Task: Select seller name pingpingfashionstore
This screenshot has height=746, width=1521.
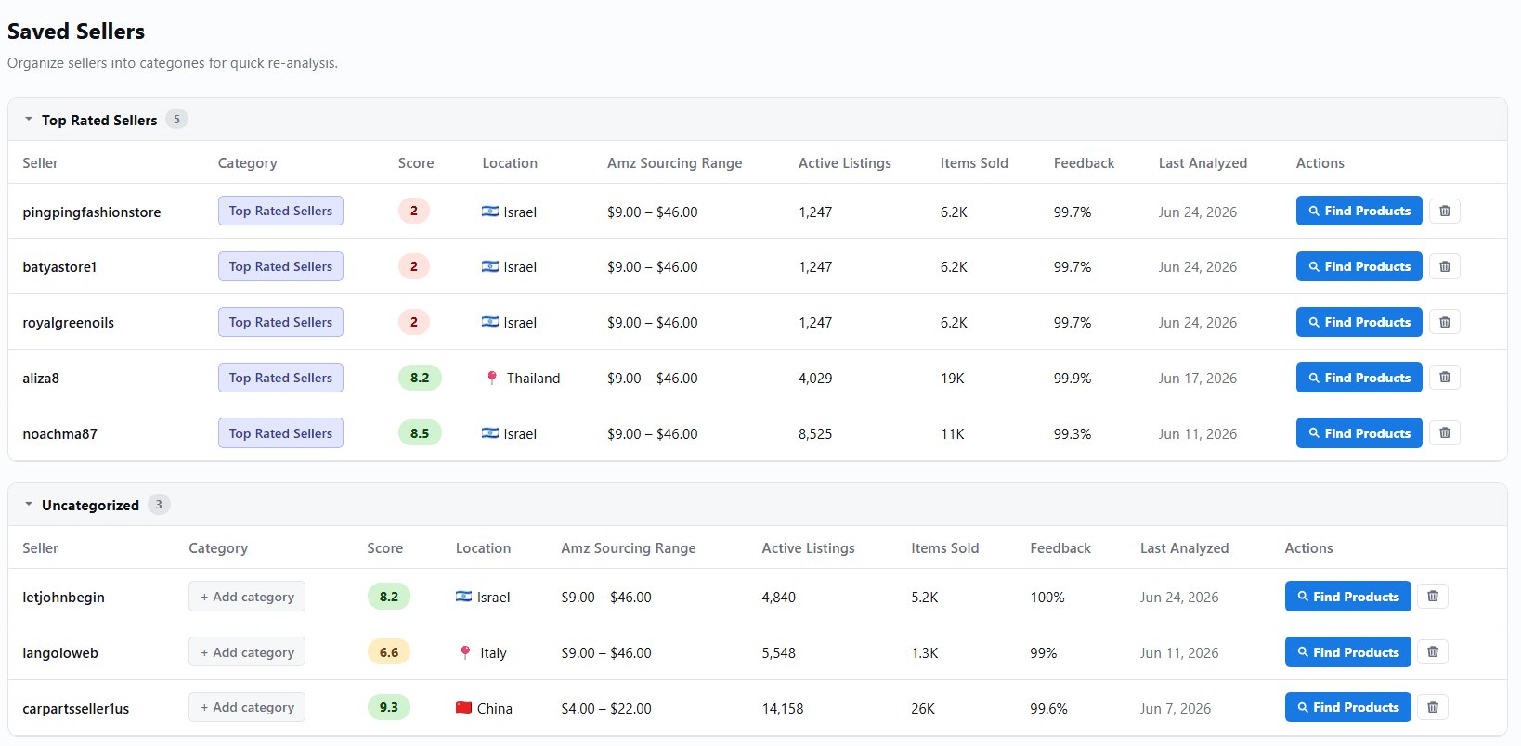Action: pyautogui.click(x=92, y=212)
